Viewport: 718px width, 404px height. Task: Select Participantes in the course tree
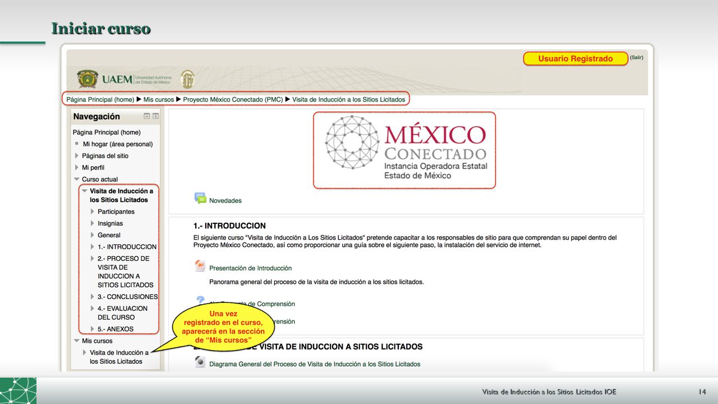tap(116, 212)
